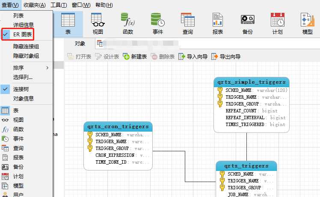The width and height of the screenshot is (320, 197).
Task: Launch the 导入向导 wizard
Action: click(x=193, y=56)
